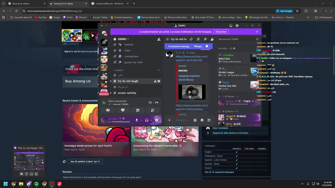Open settings gear for try-to-not-laugh channel
The height and width of the screenshot is (188, 335).
pyautogui.click(x=159, y=81)
